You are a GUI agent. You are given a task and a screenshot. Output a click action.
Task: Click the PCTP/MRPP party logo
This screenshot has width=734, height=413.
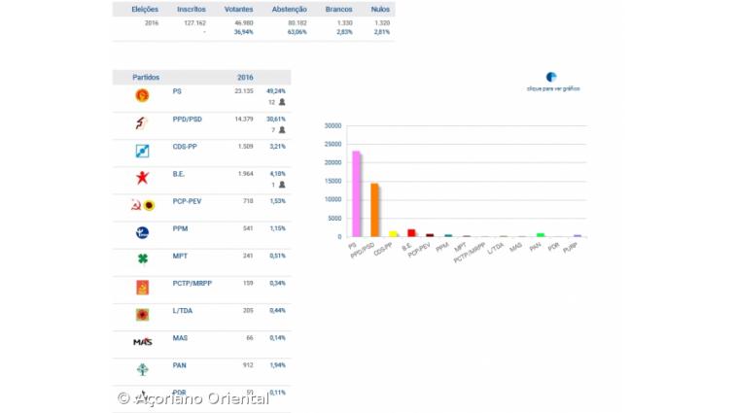pos(142,287)
